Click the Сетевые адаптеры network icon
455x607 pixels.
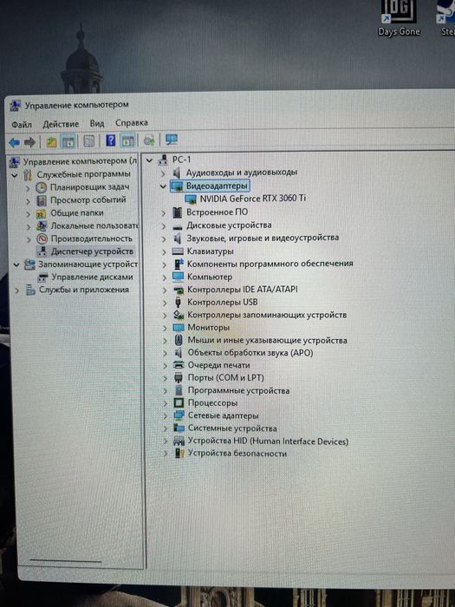[179, 415]
